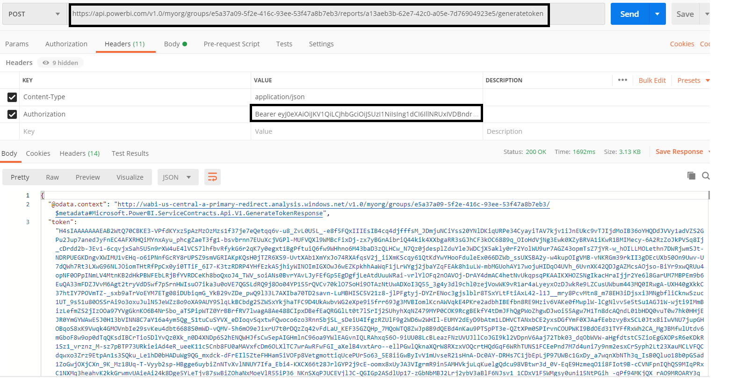Viewport: 730px width, 378px height.
Task: Copy response body using copy icon
Action: [691, 176]
